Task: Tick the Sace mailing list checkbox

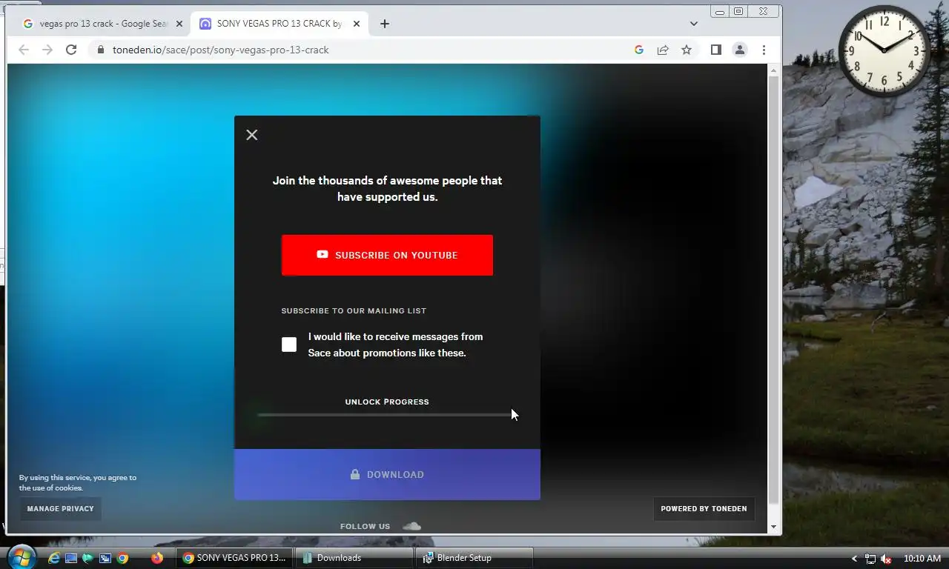Action: pos(289,345)
